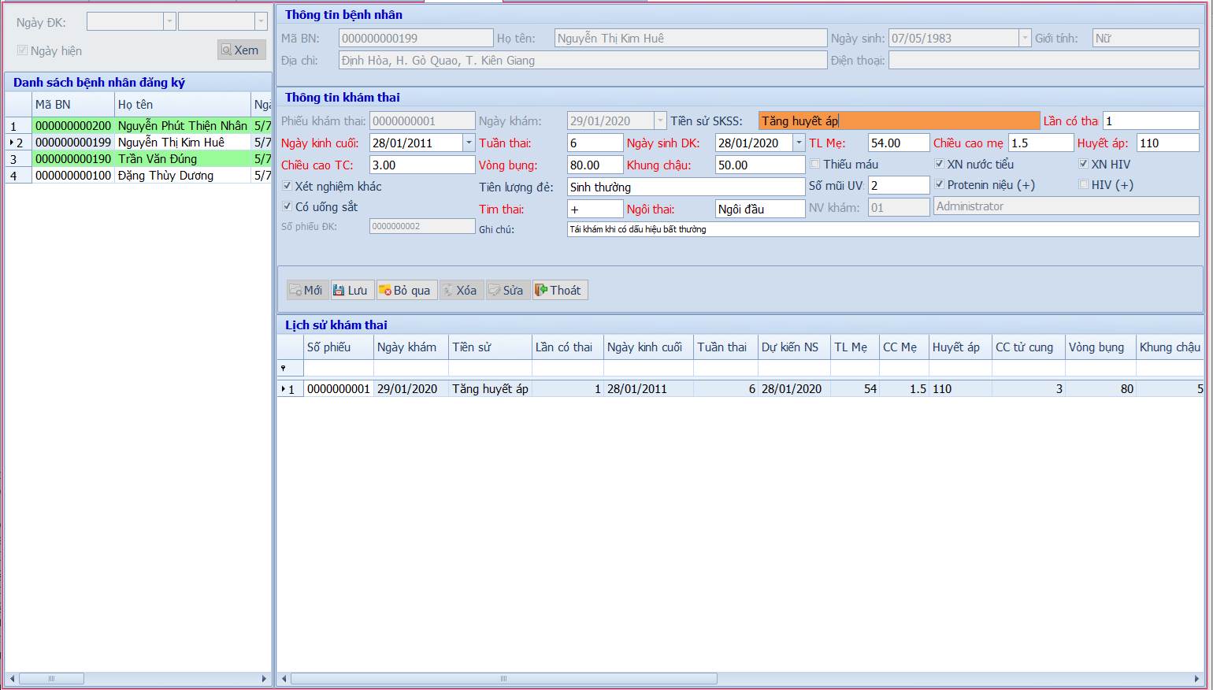Open Ngày sinh date dropdown arrow

pyautogui.click(x=1025, y=38)
